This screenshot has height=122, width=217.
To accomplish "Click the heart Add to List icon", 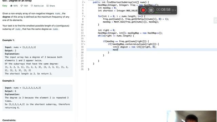I will (x=32, y=6).
